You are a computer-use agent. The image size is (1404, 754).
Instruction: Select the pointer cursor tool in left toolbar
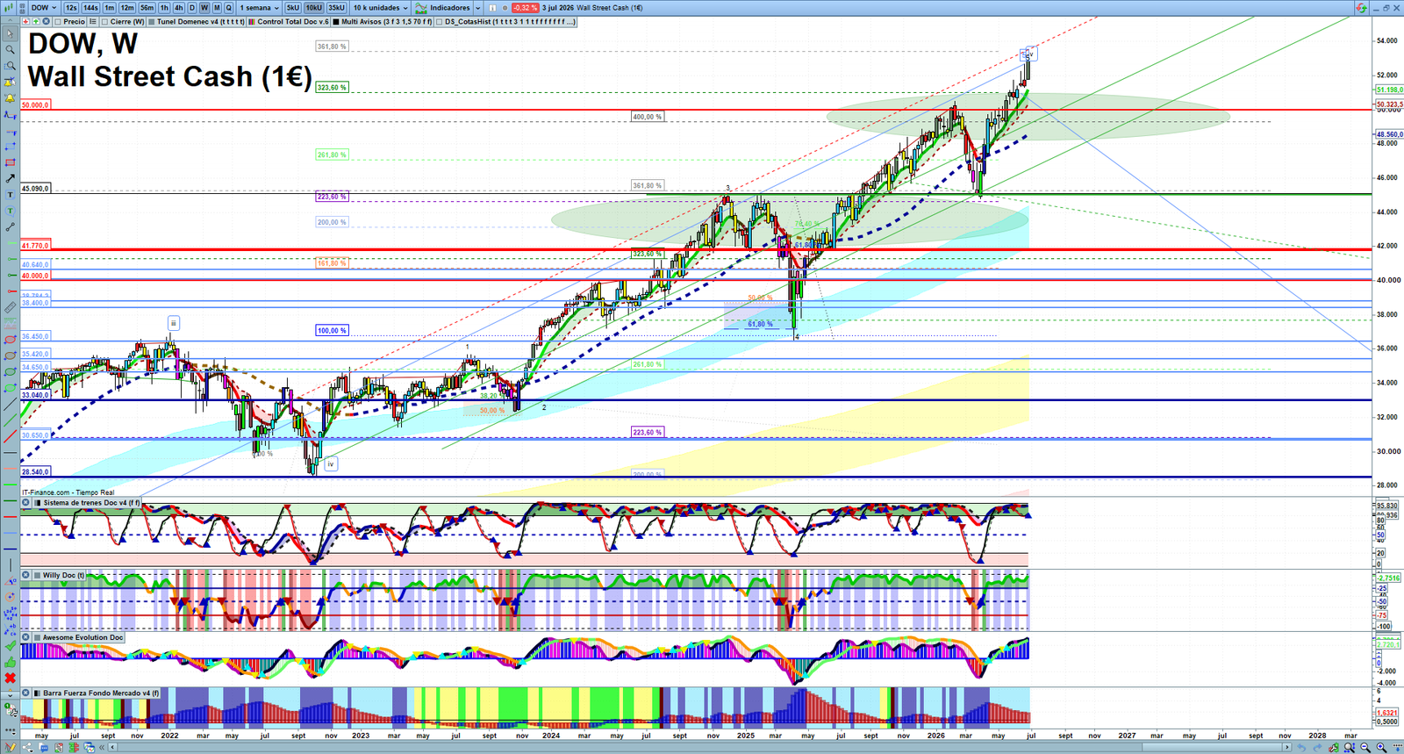[10, 33]
